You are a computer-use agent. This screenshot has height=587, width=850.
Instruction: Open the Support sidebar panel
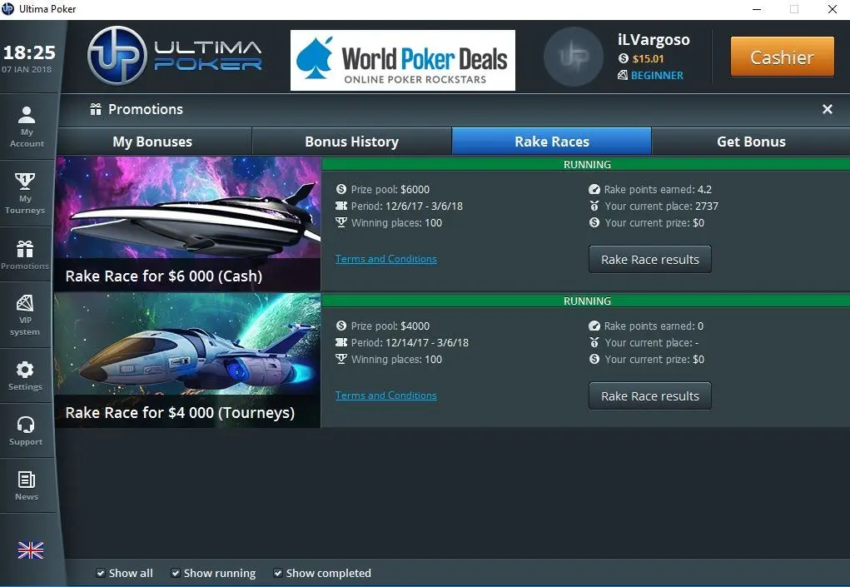27,429
